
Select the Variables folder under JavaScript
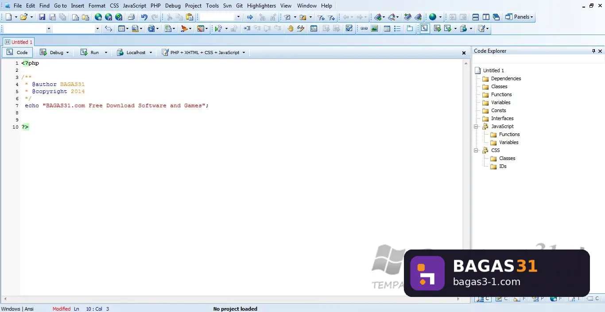pos(504,142)
